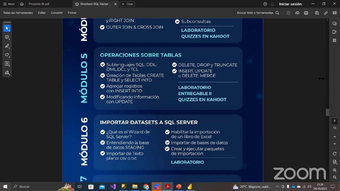This screenshot has width=340, height=191.
Task: Open the Windows Start menu
Action: click(5, 186)
